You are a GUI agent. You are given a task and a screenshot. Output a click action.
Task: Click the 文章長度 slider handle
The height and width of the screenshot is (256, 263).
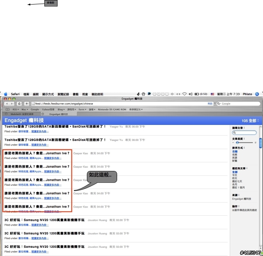coord(237,143)
